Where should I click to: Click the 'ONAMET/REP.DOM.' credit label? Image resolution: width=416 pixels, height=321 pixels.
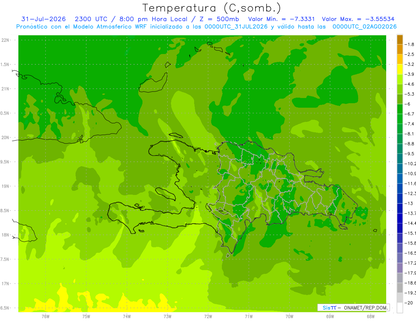pyautogui.click(x=366, y=307)
